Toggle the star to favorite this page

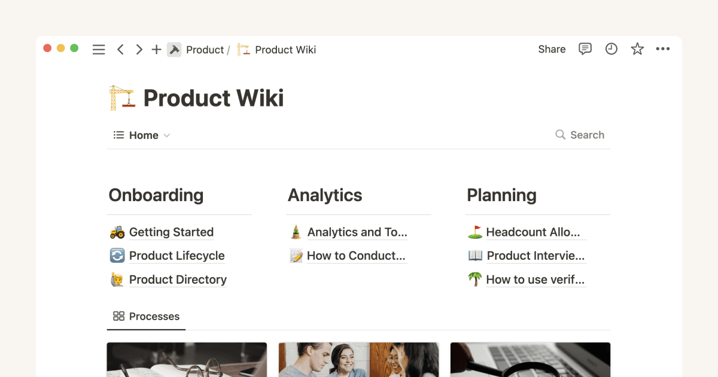637,49
